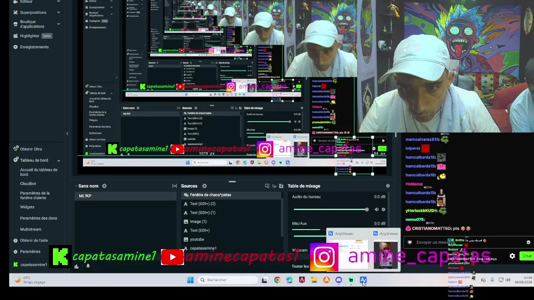This screenshot has height=300, width=534.
Task: Collapse the Tableau de bord chevron
Action: click(58, 160)
